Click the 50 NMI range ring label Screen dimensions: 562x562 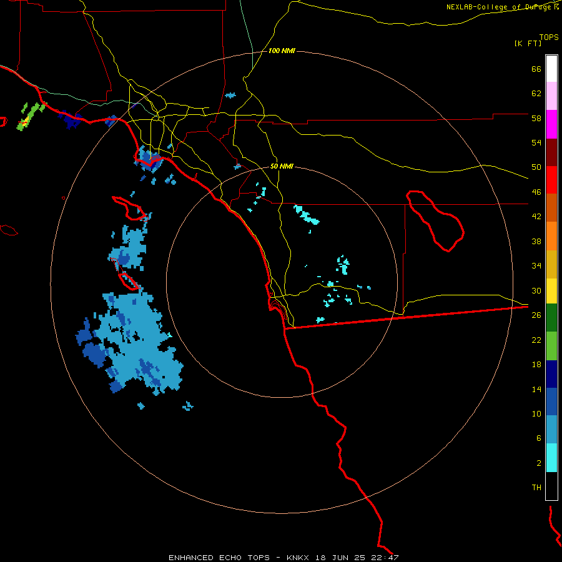coord(282,166)
